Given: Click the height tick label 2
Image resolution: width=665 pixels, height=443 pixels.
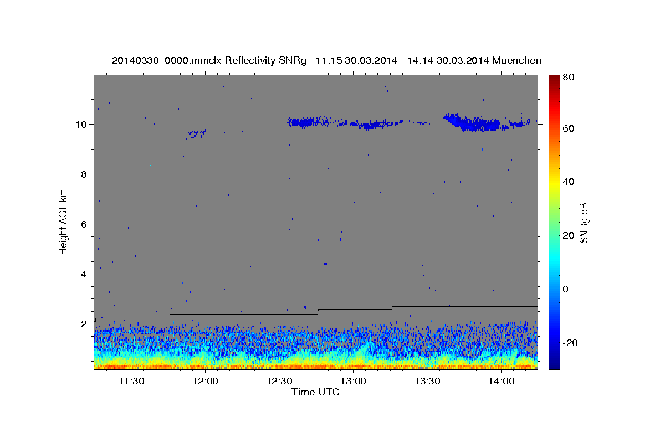Looking at the screenshot, I should coord(84,323).
